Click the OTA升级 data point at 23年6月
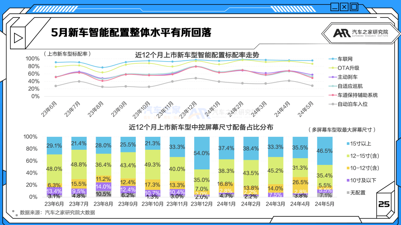 coord(56,67)
